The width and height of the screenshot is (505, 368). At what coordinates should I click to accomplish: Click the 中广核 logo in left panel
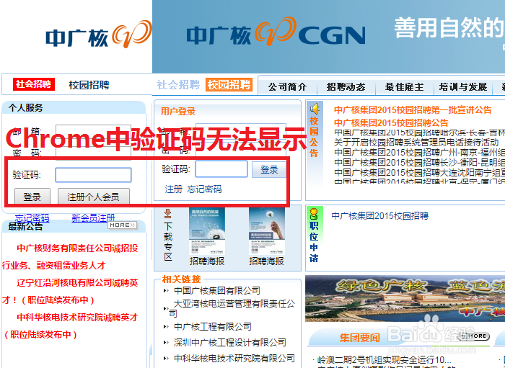click(x=99, y=35)
